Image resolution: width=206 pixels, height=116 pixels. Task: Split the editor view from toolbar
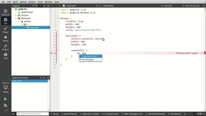(204, 6)
